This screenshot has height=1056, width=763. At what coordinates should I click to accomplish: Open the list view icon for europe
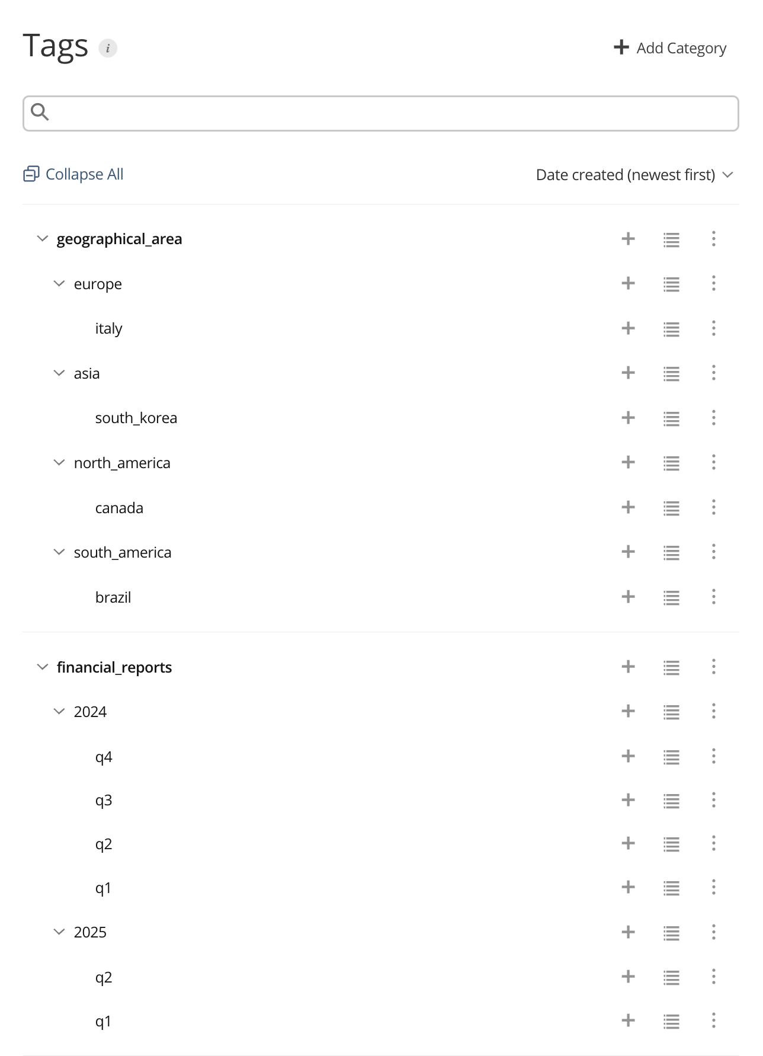(671, 284)
